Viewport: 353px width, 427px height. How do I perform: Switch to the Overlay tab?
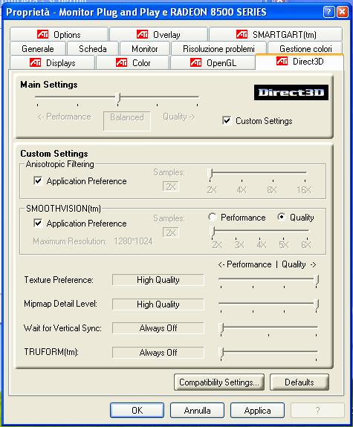158,34
